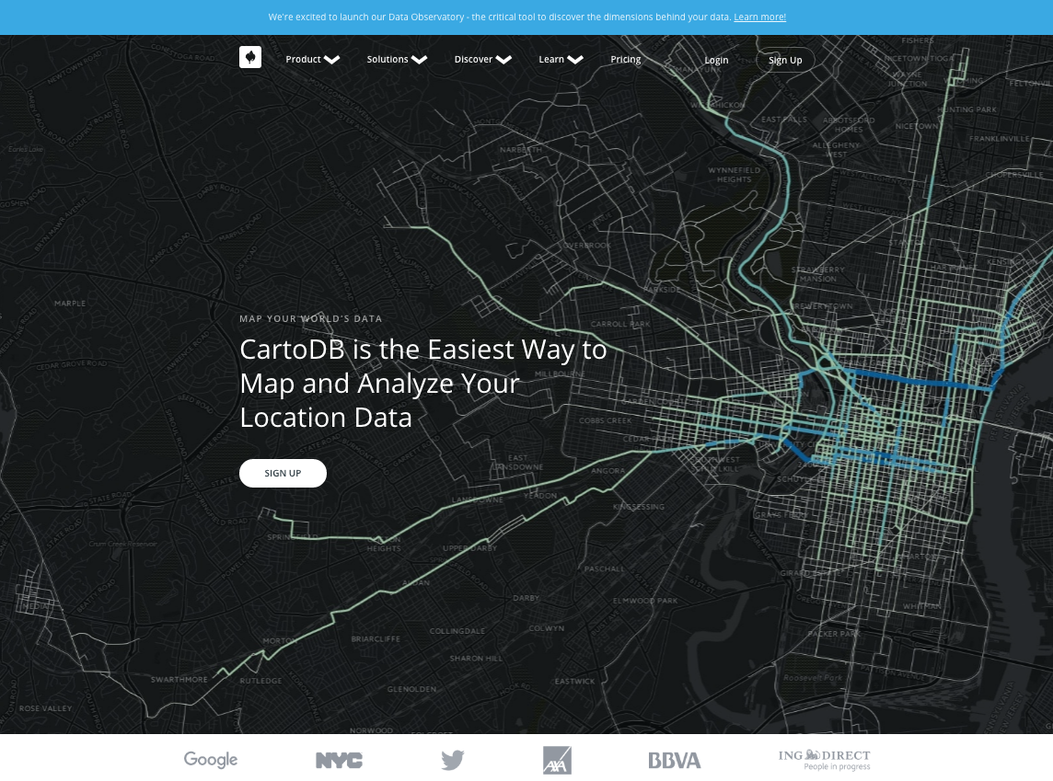The width and height of the screenshot is (1053, 781).
Task: Click the SWARTHMORE map label
Action: click(179, 680)
